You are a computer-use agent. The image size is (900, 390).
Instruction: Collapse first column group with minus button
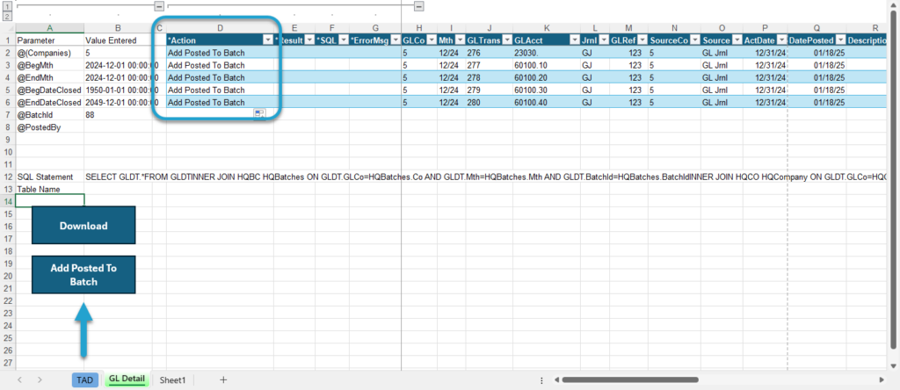click(x=159, y=6)
